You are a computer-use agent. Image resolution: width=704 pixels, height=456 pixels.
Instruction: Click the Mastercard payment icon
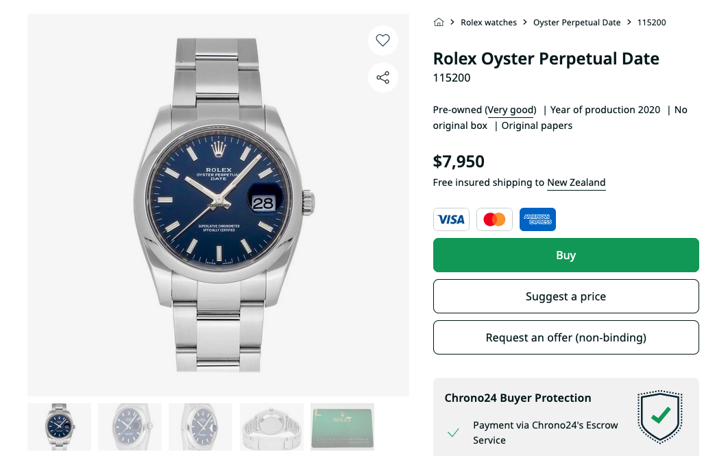[x=494, y=219]
